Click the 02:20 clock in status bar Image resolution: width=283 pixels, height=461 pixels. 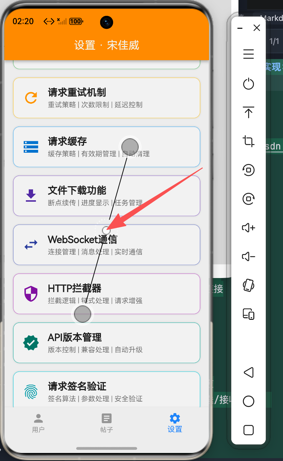(23, 21)
